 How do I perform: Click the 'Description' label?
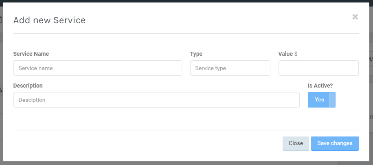28,86
